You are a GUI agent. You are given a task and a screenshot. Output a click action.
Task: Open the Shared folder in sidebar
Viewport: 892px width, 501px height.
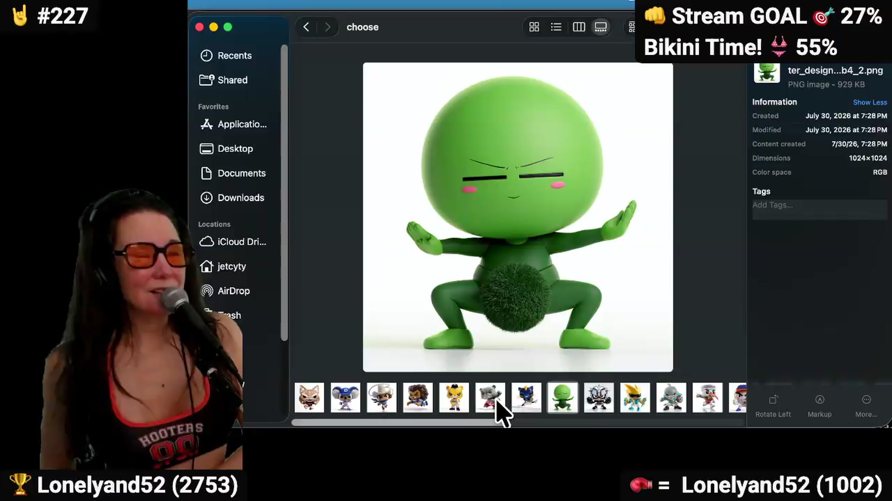[223, 80]
